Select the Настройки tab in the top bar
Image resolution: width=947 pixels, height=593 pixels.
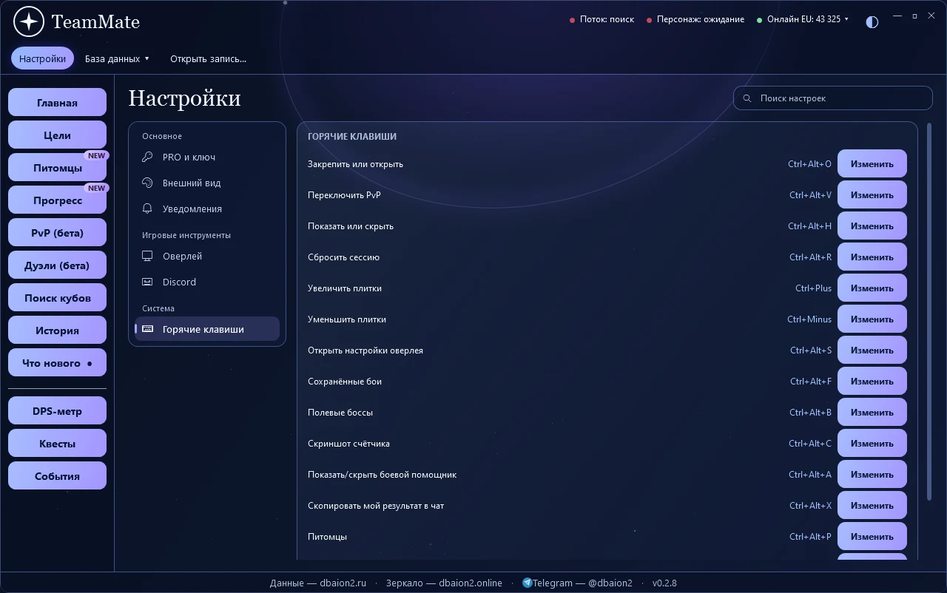43,58
